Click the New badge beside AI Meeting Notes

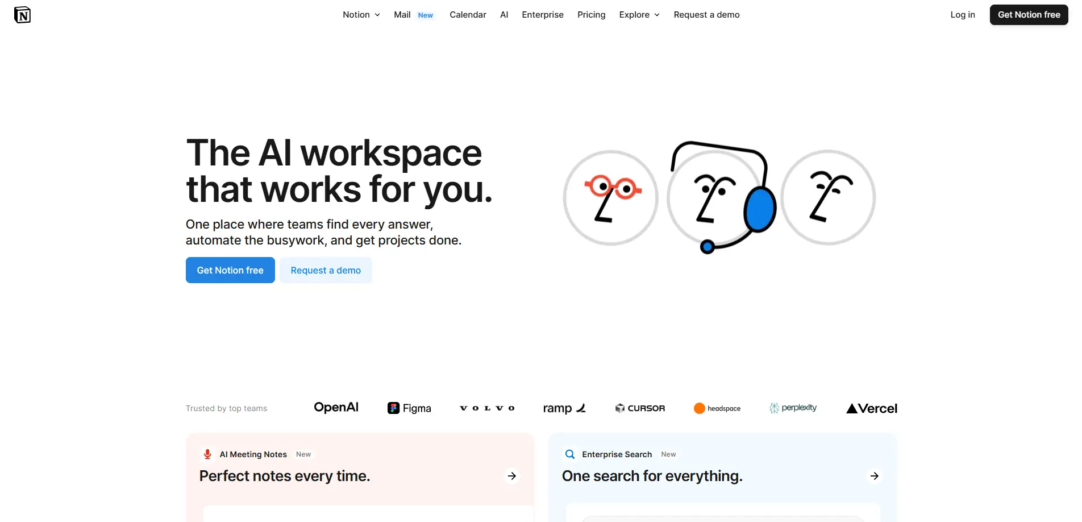pyautogui.click(x=303, y=454)
